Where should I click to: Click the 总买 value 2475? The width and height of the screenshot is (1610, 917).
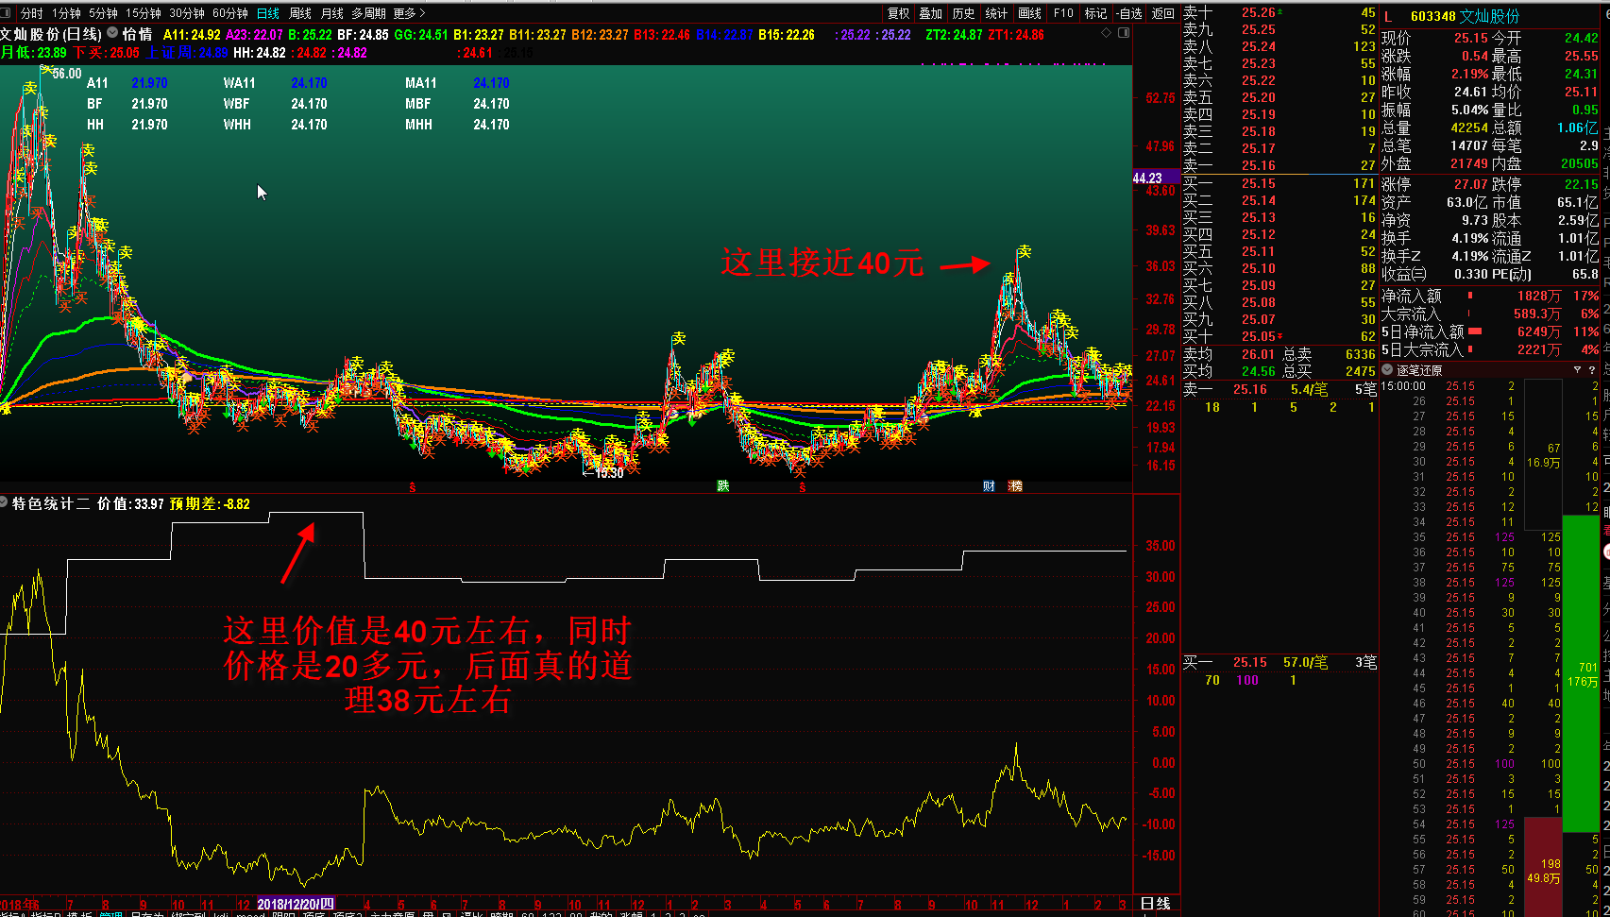(1360, 371)
